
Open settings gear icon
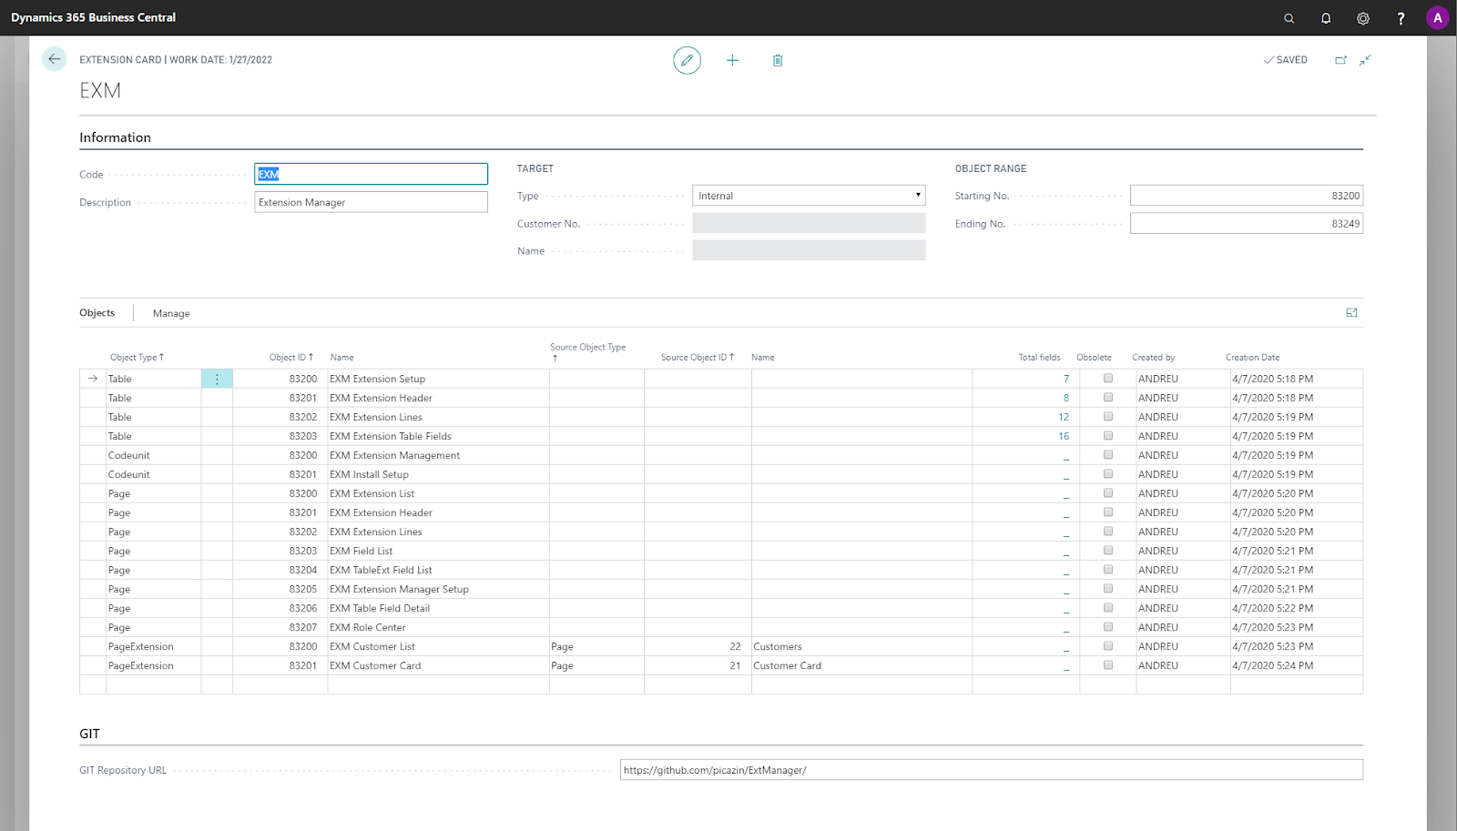1363,18
